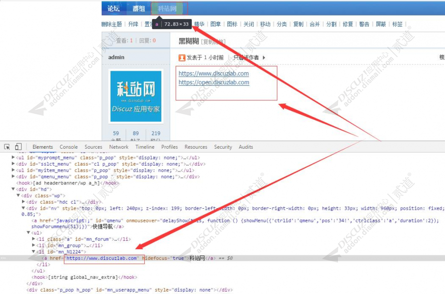Collapse the div id="hd" node

13,189
